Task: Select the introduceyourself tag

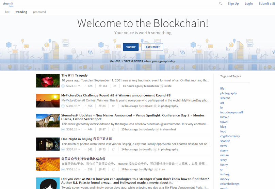Action: (x=231, y=112)
